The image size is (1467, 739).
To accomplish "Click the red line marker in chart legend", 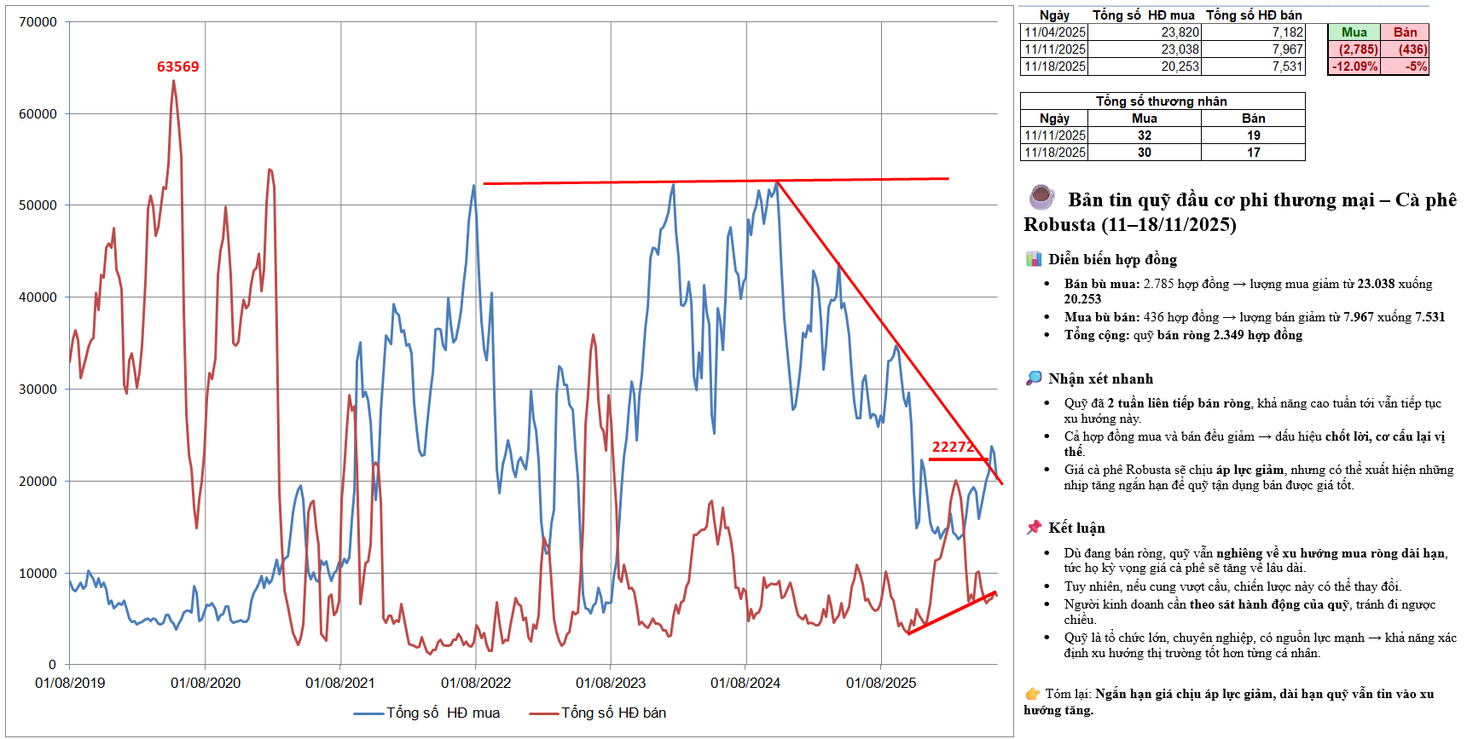I will pos(543,713).
